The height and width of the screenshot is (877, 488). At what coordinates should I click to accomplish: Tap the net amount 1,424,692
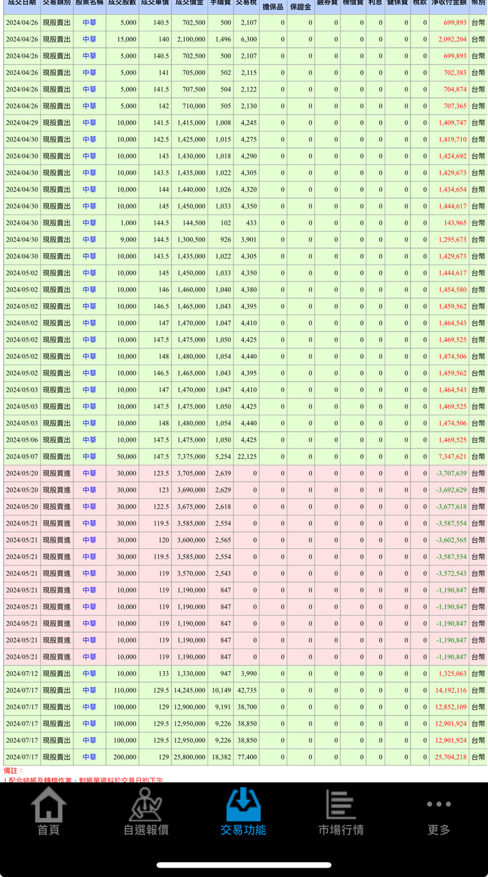pyautogui.click(x=451, y=156)
